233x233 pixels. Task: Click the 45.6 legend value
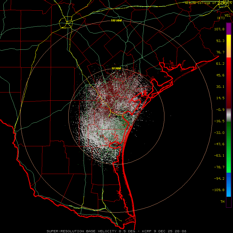coord(220,75)
